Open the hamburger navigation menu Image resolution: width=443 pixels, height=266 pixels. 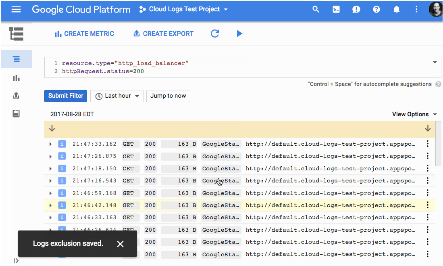[x=16, y=9]
